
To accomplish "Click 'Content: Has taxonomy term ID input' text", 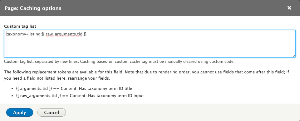I will (107, 96).
